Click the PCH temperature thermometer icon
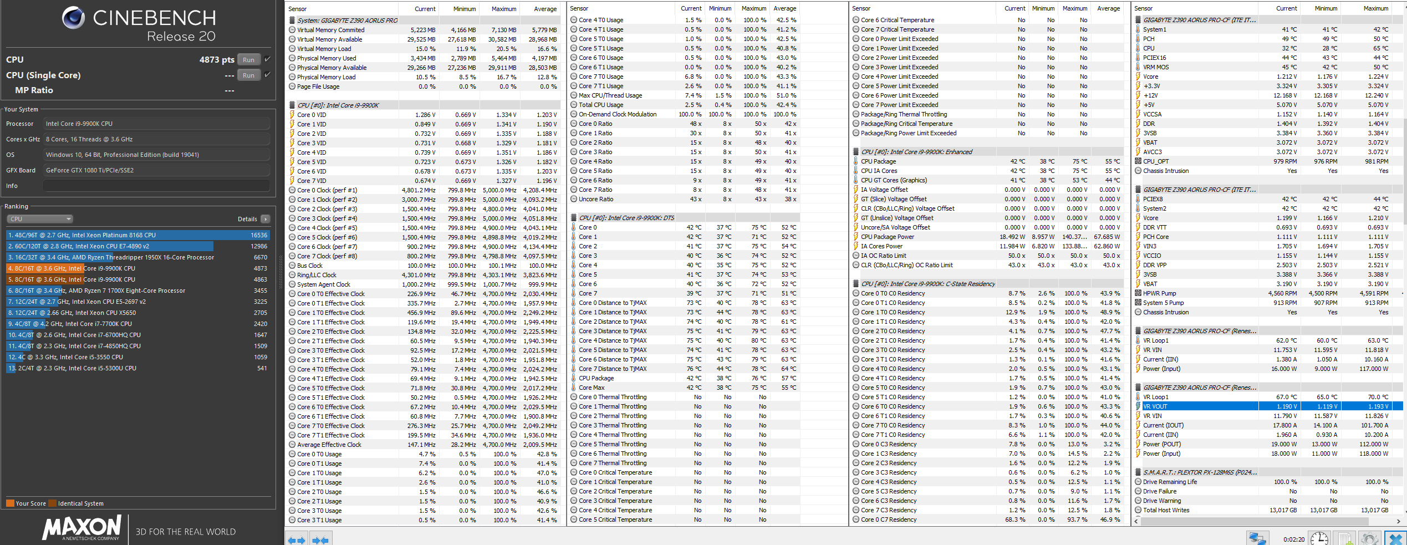Viewport: 1407px width, 545px height. pos(1138,39)
